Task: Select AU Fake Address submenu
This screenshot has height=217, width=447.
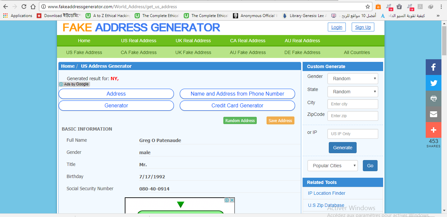Action: pos(248,52)
